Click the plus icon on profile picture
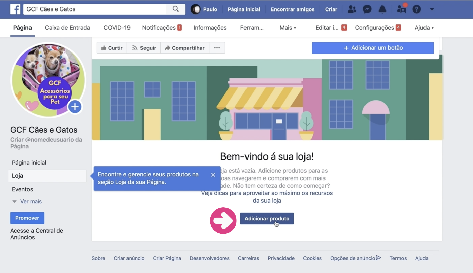This screenshot has height=273, width=473. [x=75, y=107]
